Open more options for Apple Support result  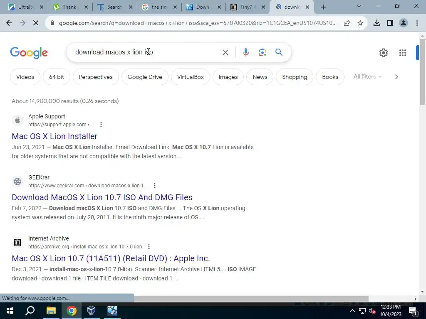click(101, 125)
